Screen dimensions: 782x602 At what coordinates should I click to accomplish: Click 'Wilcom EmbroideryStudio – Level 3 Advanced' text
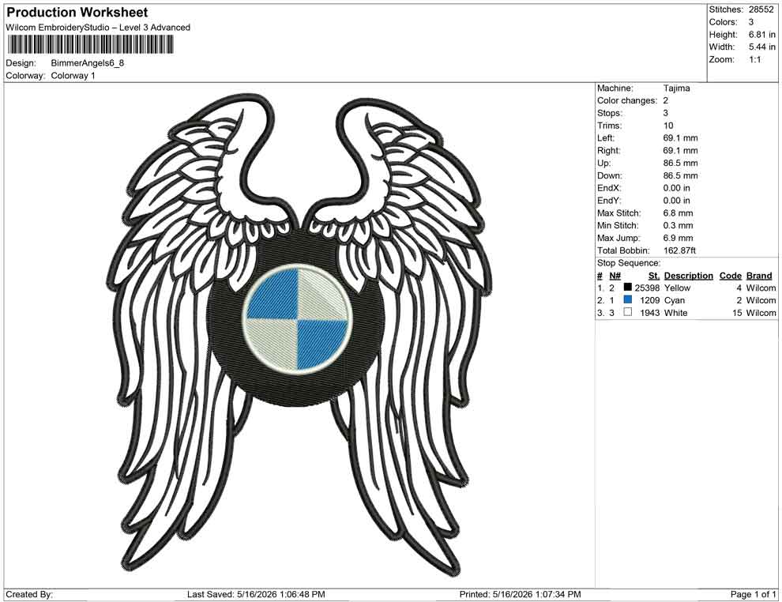98,28
